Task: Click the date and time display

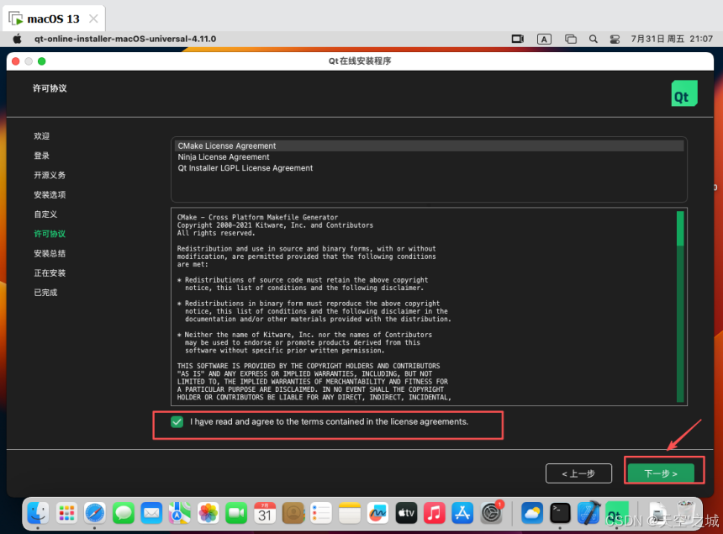Action: coord(672,39)
